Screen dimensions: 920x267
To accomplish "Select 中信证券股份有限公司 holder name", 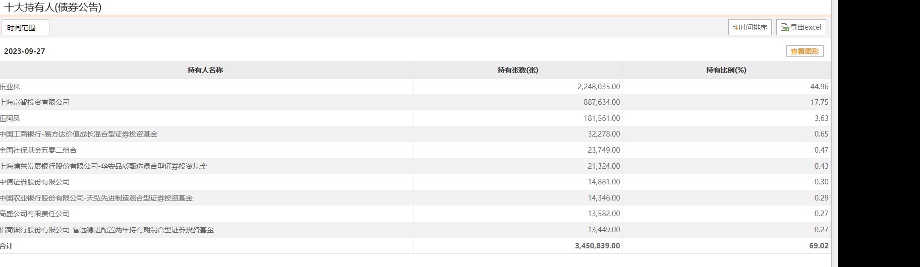I will (35, 182).
